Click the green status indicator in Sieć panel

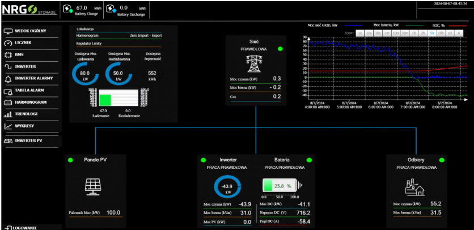coord(280,49)
